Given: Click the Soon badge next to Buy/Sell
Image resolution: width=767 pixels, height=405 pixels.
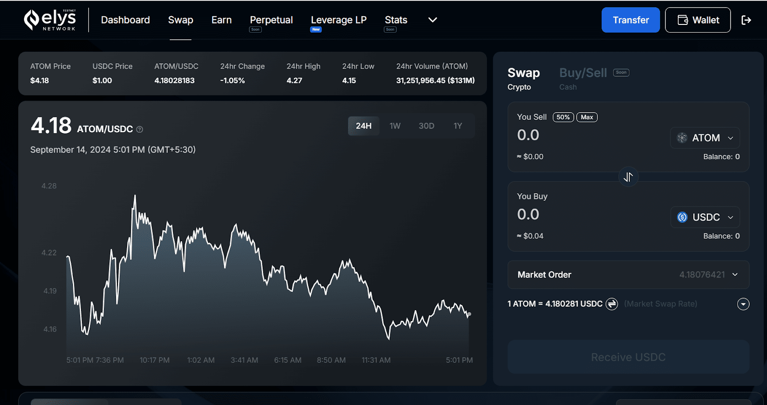Looking at the screenshot, I should pyautogui.click(x=621, y=72).
